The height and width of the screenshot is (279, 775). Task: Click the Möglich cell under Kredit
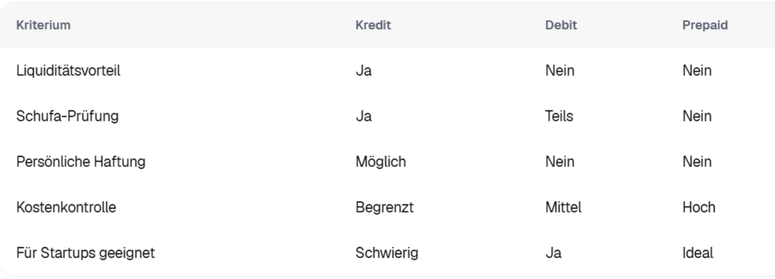click(x=380, y=162)
